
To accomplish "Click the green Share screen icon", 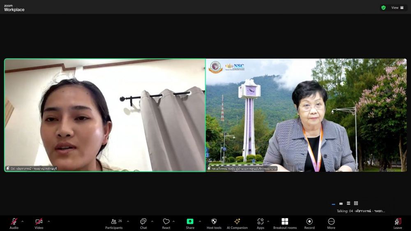I will point(190,222).
